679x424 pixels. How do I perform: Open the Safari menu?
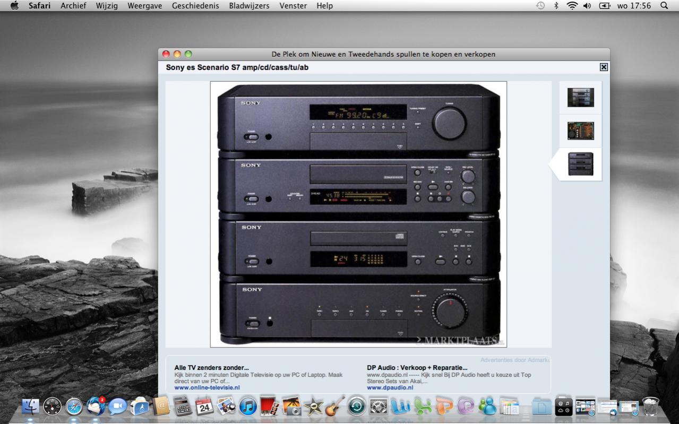click(x=39, y=6)
